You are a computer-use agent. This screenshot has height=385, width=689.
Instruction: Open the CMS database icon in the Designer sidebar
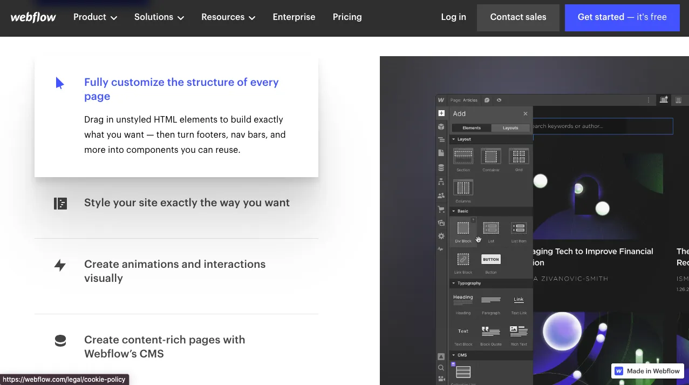click(x=441, y=167)
